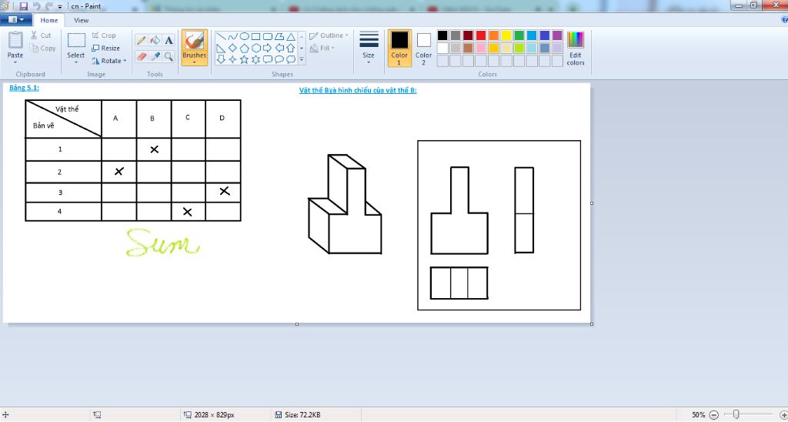
Task: Select the Color picker eyedropper tool
Action: [155, 56]
